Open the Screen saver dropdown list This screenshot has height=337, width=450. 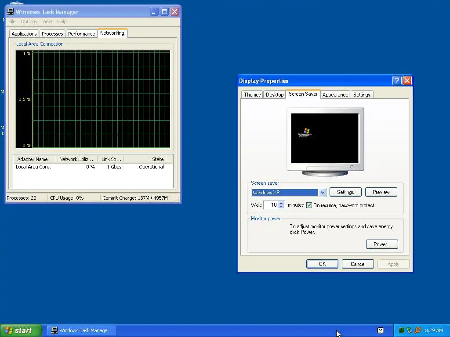pyautogui.click(x=323, y=192)
